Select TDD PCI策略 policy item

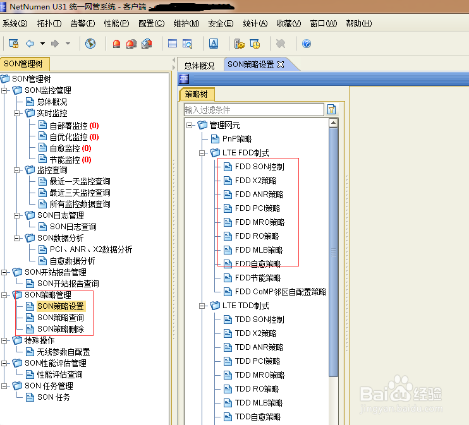click(x=252, y=361)
